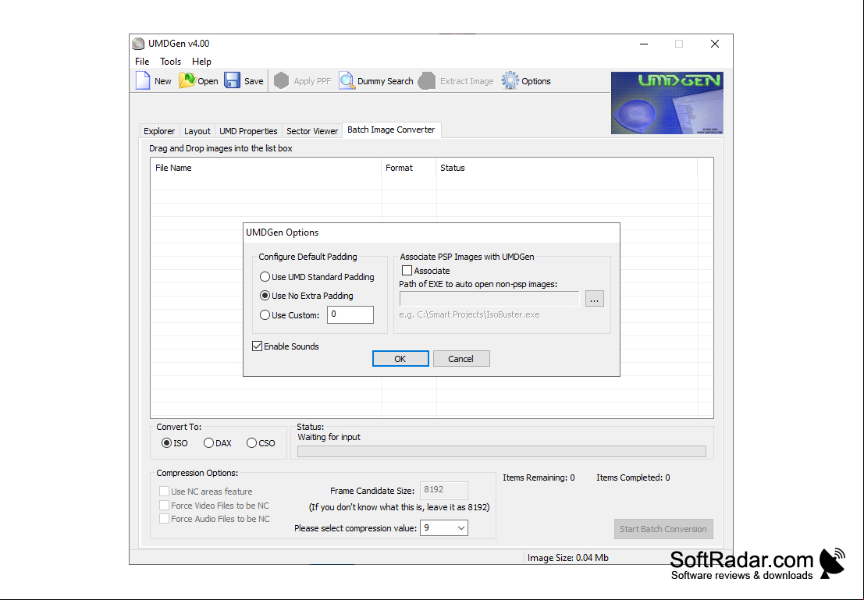Click the UMDGen title bar app icon
The image size is (864, 600).
coord(138,44)
